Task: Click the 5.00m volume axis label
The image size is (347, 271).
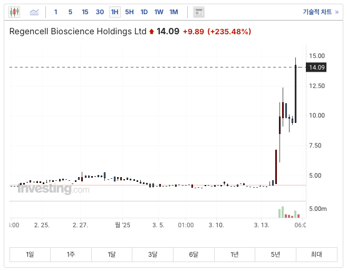Action: pos(317,209)
